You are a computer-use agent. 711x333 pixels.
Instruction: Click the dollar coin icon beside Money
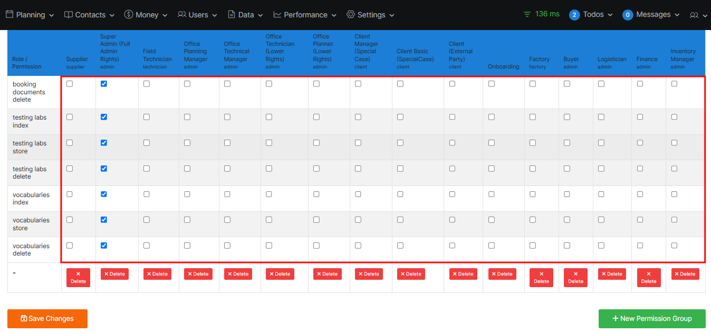click(x=129, y=15)
